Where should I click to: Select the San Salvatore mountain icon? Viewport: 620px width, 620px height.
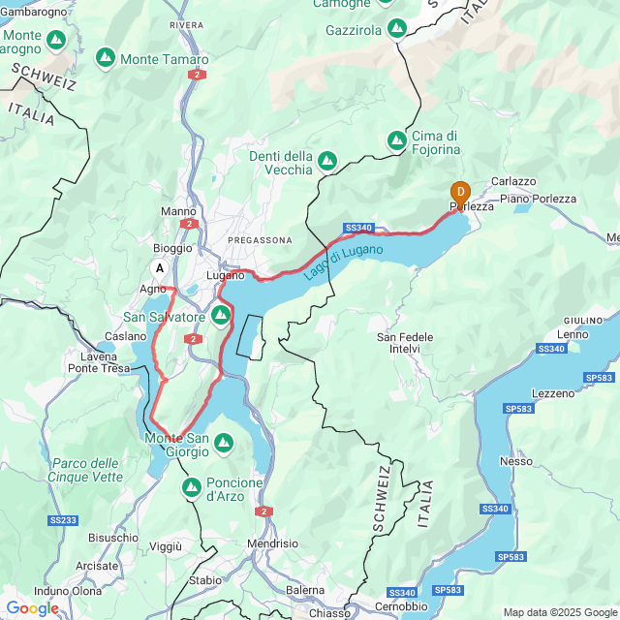[x=221, y=317]
